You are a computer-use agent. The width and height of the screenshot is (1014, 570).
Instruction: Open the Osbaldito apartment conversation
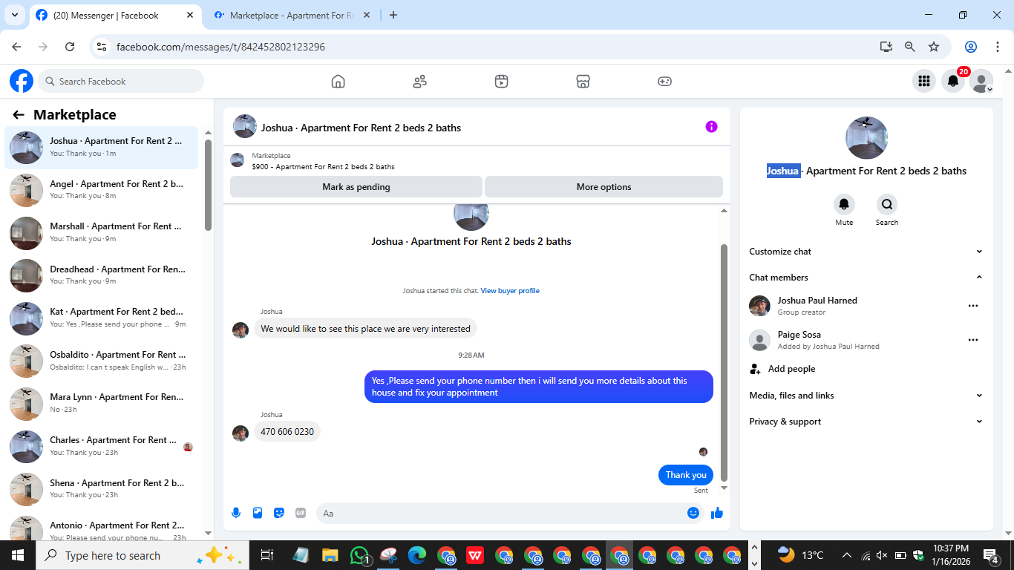tap(102, 361)
